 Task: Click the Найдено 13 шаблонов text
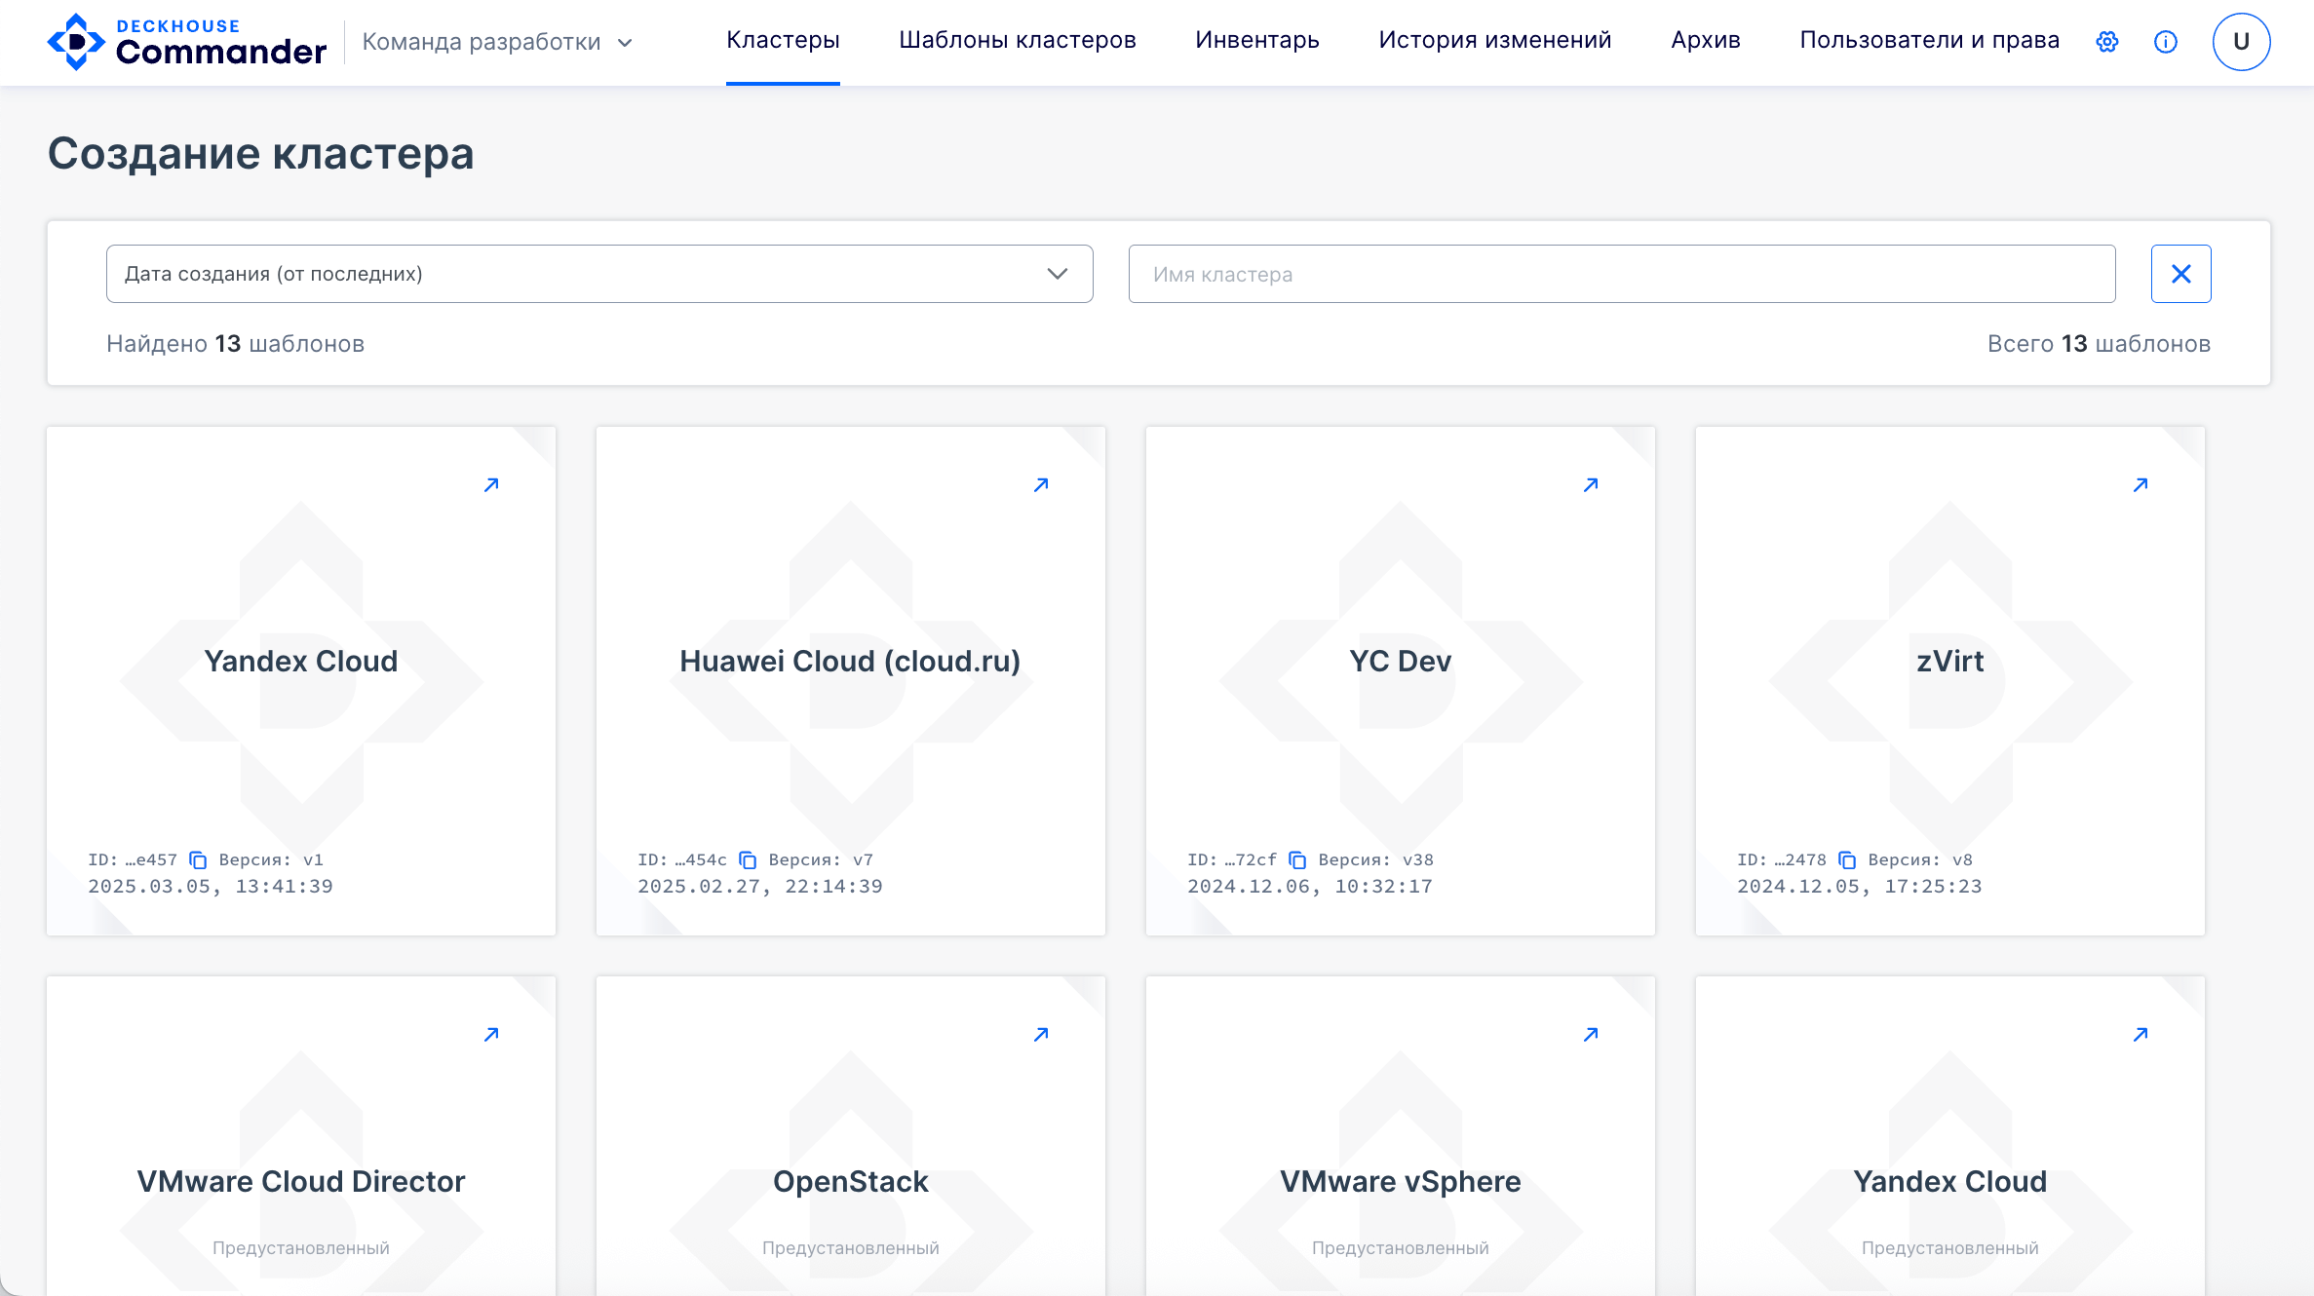[x=236, y=344]
